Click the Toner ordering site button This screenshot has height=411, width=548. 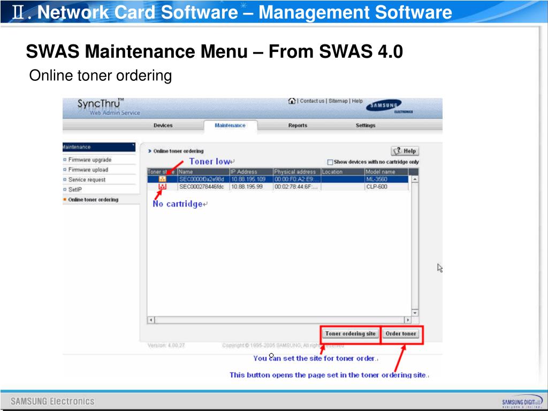[x=350, y=333]
